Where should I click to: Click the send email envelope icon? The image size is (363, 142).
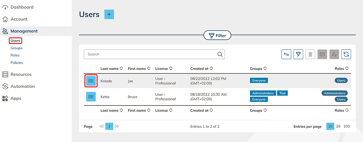(x=322, y=54)
